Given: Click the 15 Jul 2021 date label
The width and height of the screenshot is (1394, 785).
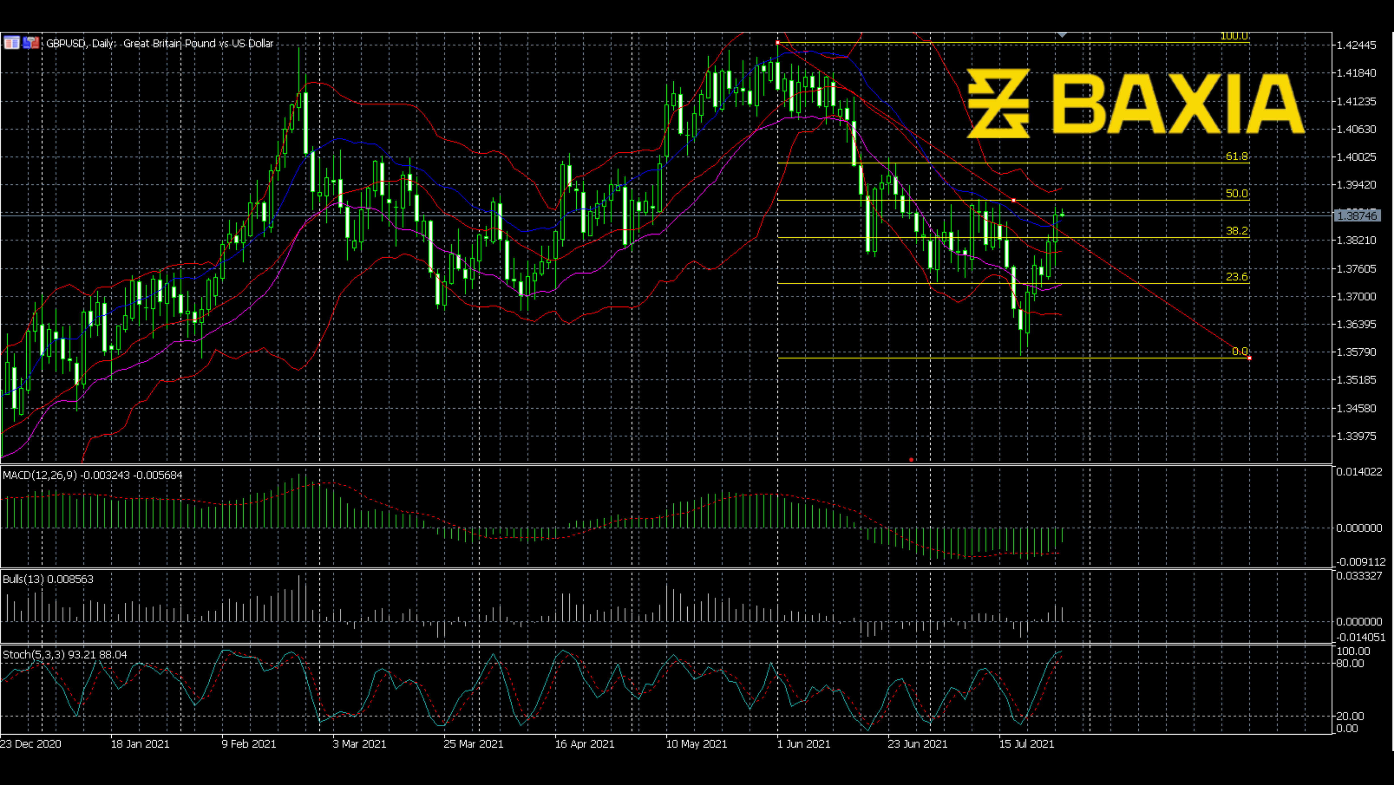Looking at the screenshot, I should click(1027, 744).
